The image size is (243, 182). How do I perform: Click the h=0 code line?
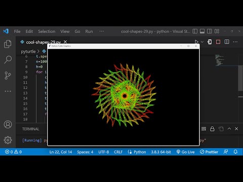tap(39, 67)
